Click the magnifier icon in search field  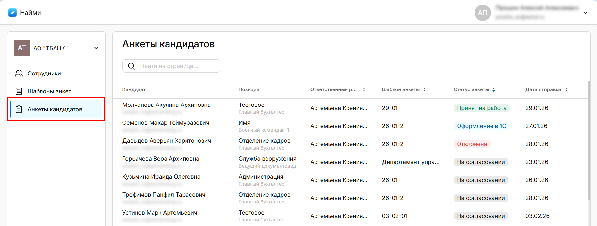click(x=131, y=66)
